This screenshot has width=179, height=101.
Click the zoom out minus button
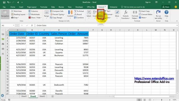154,100
